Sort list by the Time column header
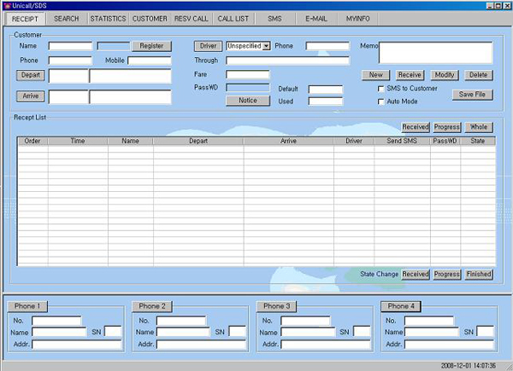This screenshot has width=513, height=371. click(x=78, y=141)
